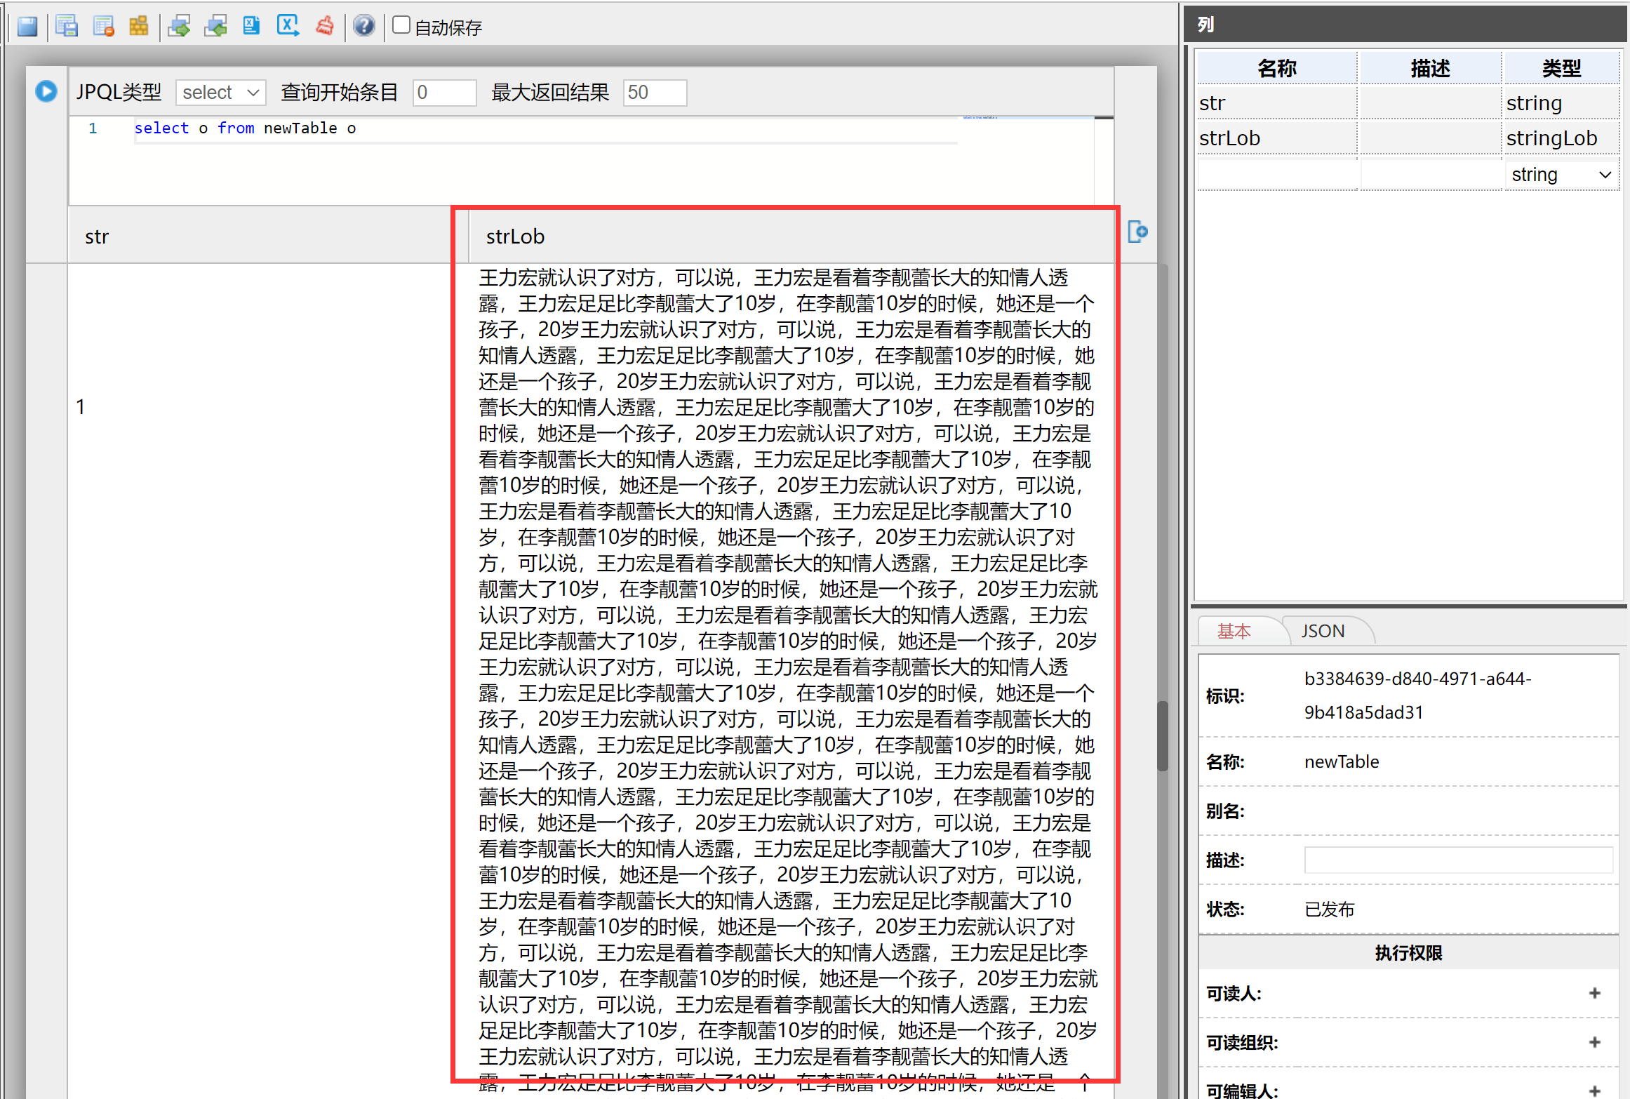Viewport: 1630px width, 1099px height.
Task: Run the JPQL query with play button
Action: (x=46, y=91)
